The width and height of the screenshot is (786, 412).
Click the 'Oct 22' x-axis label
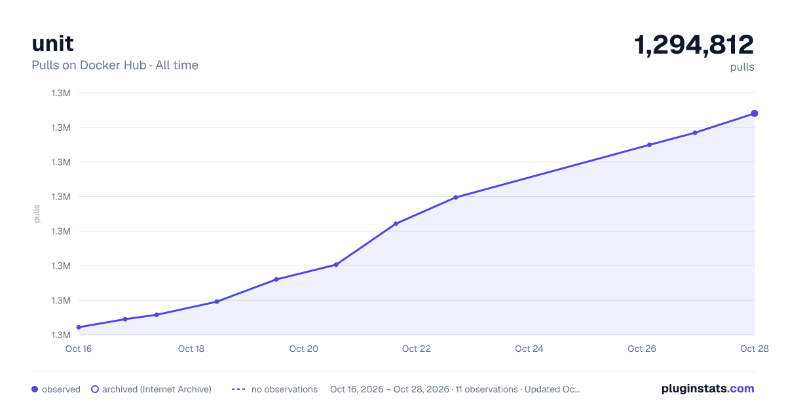coord(417,349)
